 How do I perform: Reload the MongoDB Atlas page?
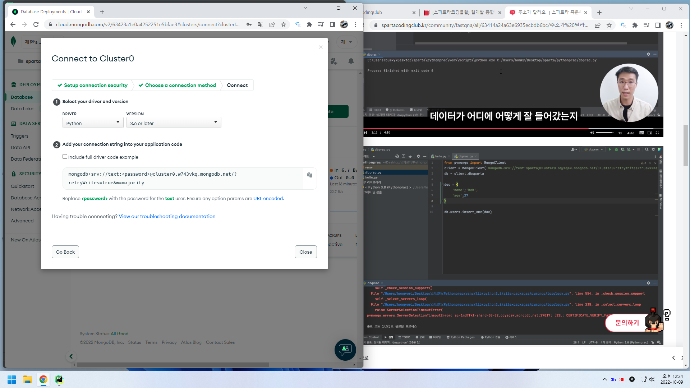pyautogui.click(x=36, y=24)
